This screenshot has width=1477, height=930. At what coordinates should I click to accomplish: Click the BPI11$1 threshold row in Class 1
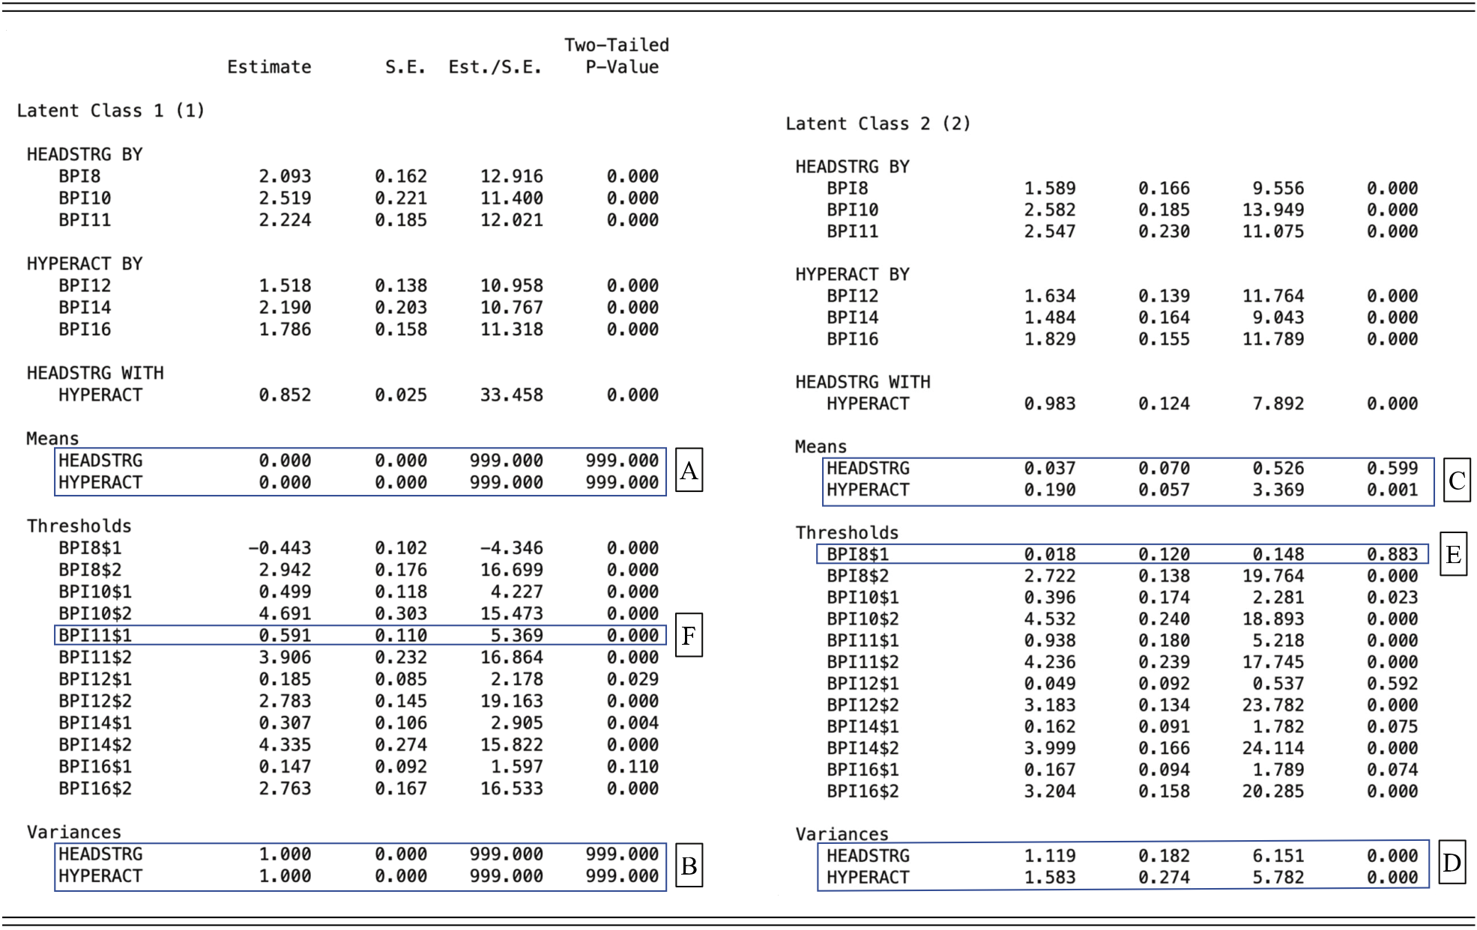95,636
